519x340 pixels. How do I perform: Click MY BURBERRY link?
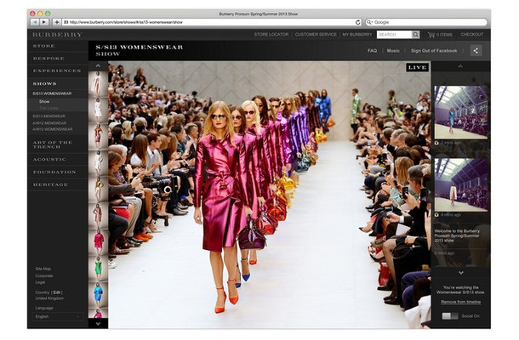tap(357, 34)
